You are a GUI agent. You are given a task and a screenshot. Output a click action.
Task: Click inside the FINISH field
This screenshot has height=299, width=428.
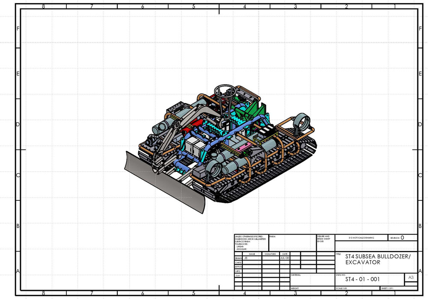pyautogui.click(x=293, y=243)
